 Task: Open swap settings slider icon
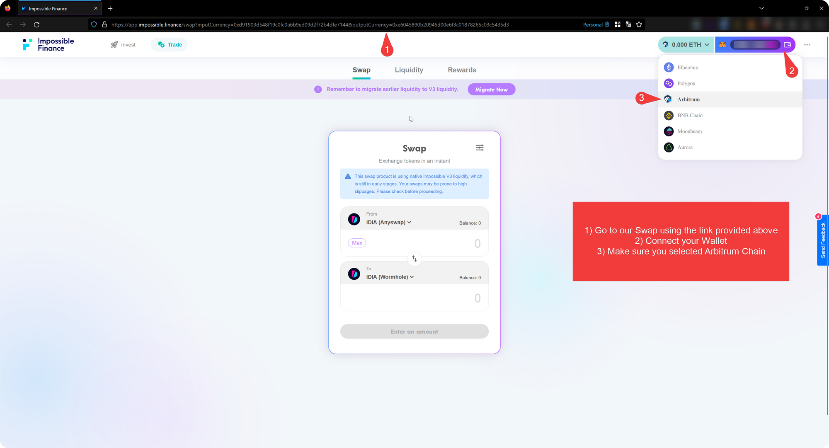(480, 148)
